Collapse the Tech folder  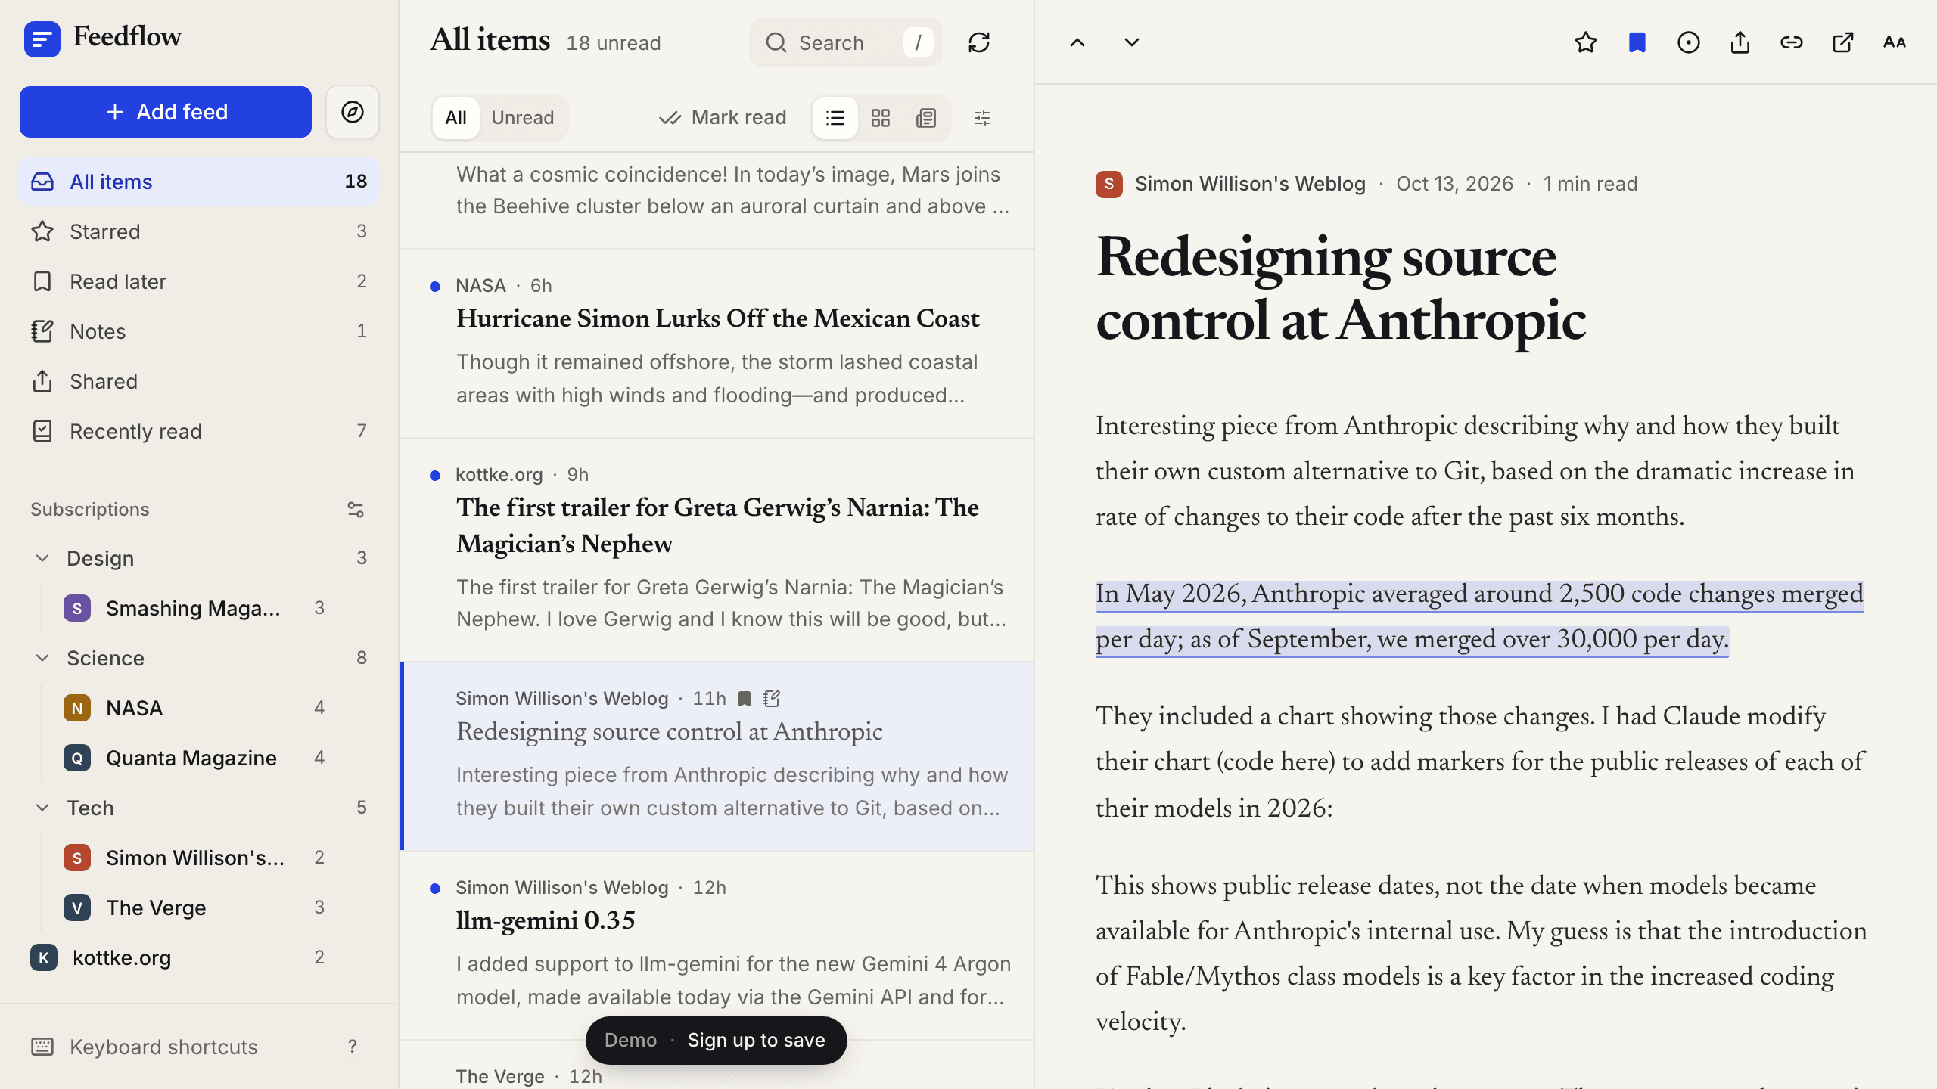(x=42, y=808)
